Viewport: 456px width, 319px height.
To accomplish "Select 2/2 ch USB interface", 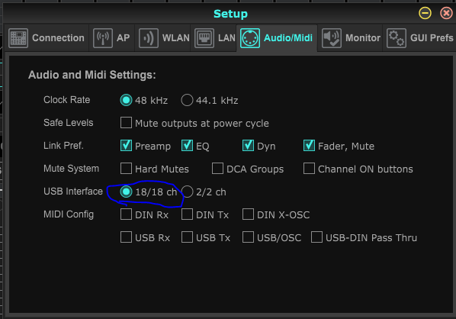I will (188, 192).
